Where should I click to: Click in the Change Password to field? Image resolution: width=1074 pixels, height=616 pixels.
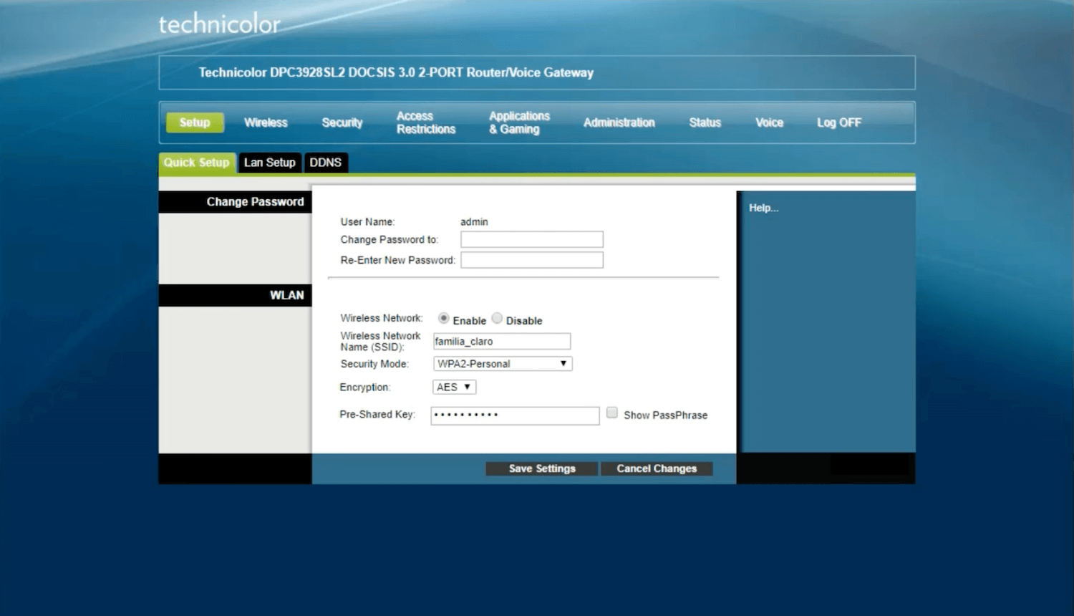click(531, 239)
